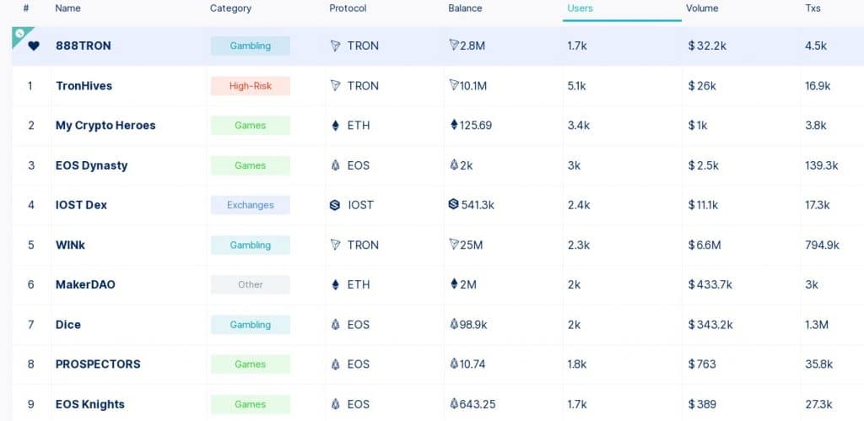Open the Dice dapp page
The image size is (864, 421).
[68, 325]
